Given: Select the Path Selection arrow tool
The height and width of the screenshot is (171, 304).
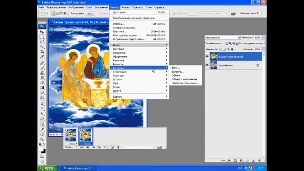Looking at the screenshot, I should click(x=42, y=114).
